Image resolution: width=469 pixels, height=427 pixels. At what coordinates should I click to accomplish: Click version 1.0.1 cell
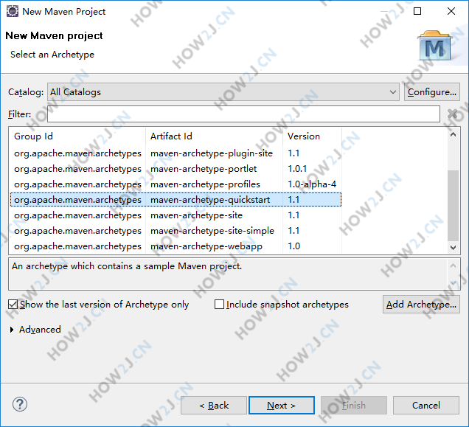297,169
